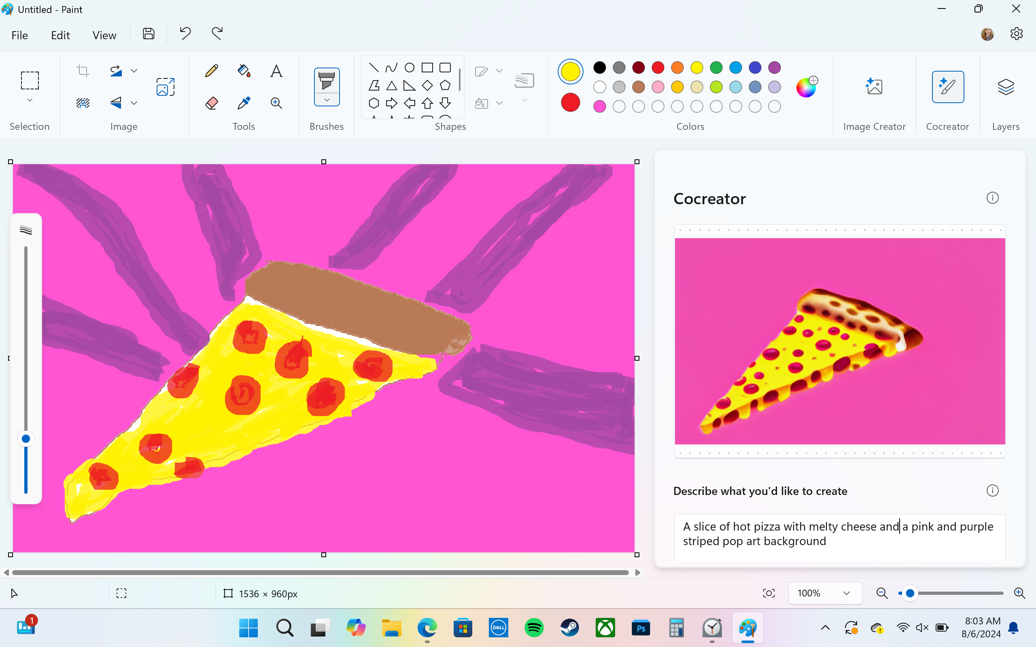Select the Fill (bucket) tool
The height and width of the screenshot is (647, 1036).
pyautogui.click(x=244, y=70)
